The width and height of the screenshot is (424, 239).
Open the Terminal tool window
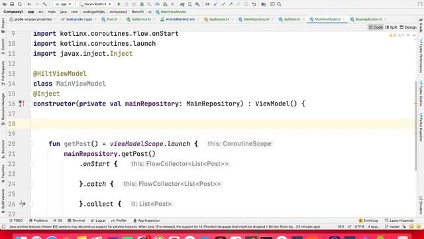[x=76, y=220]
